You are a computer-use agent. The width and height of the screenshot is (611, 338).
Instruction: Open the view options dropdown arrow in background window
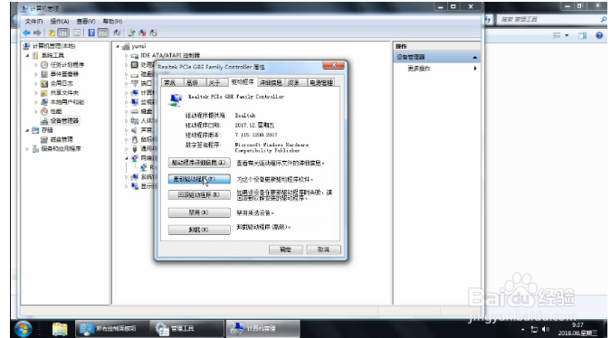click(x=567, y=35)
